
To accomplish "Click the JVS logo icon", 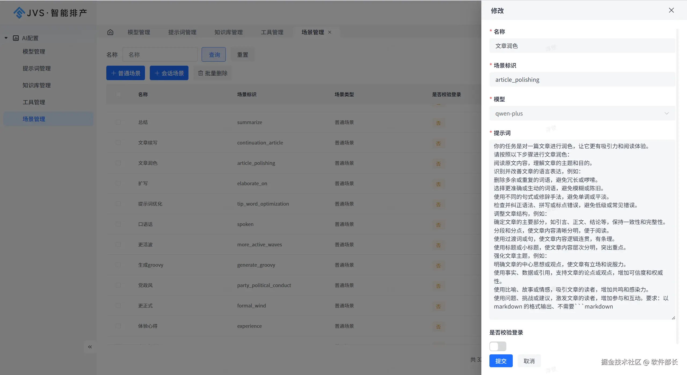I will pyautogui.click(x=19, y=13).
